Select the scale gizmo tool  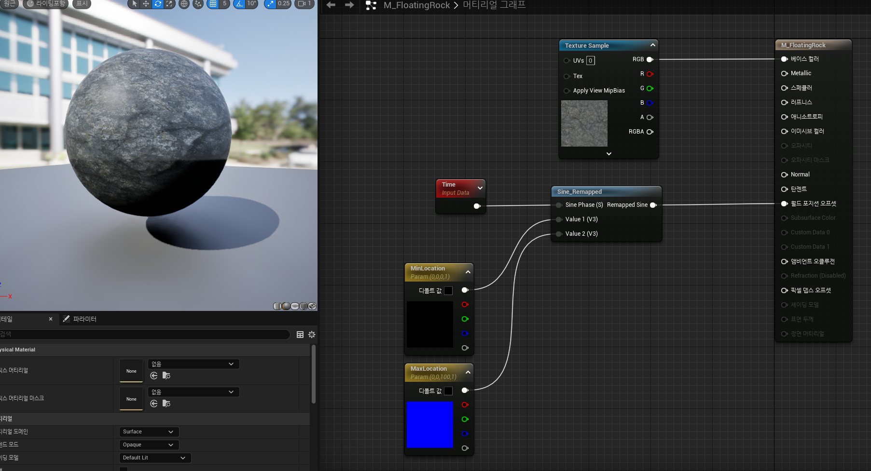click(169, 4)
